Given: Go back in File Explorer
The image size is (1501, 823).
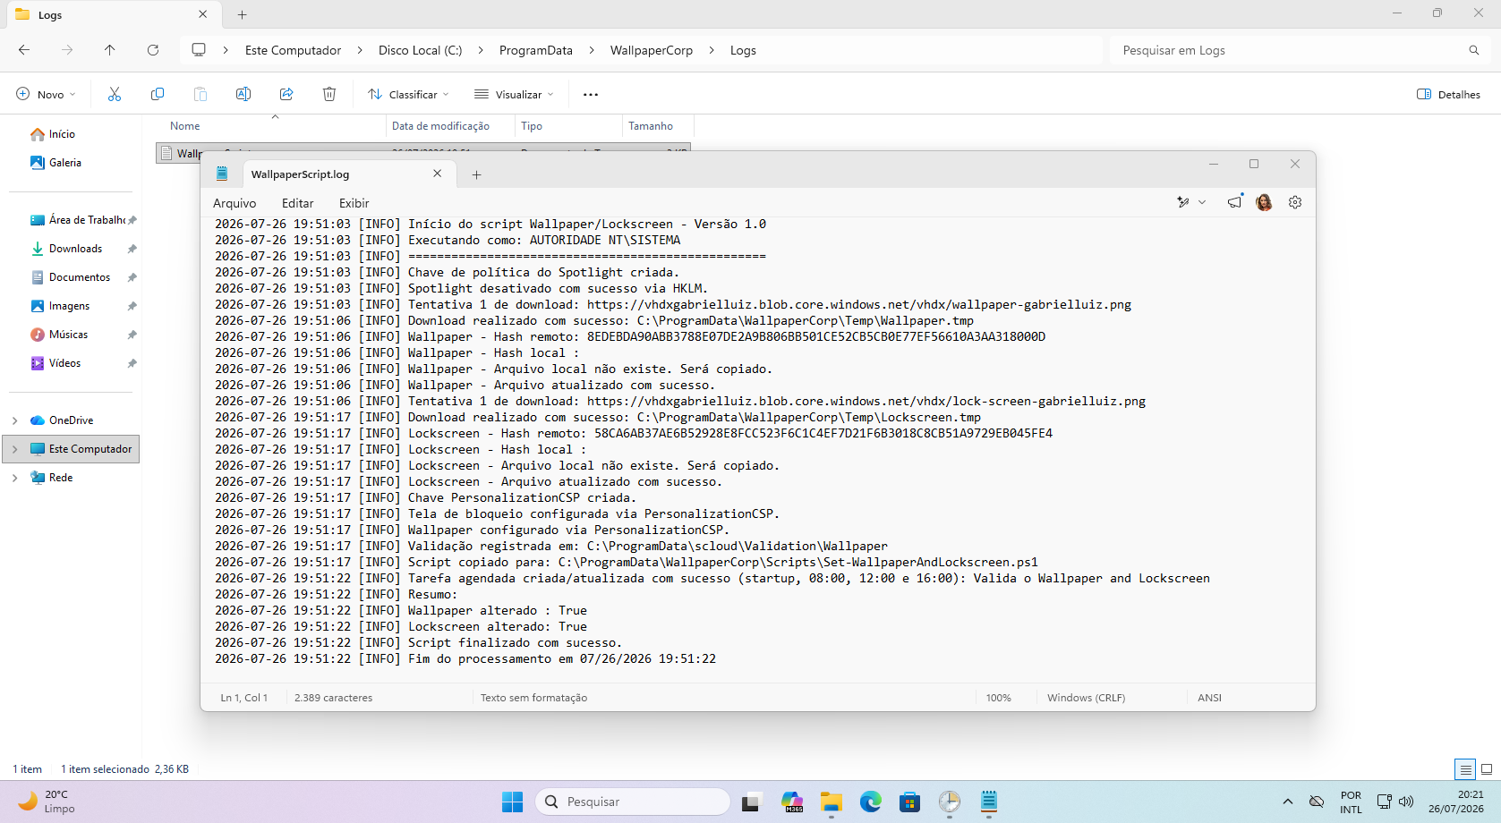Looking at the screenshot, I should [24, 50].
